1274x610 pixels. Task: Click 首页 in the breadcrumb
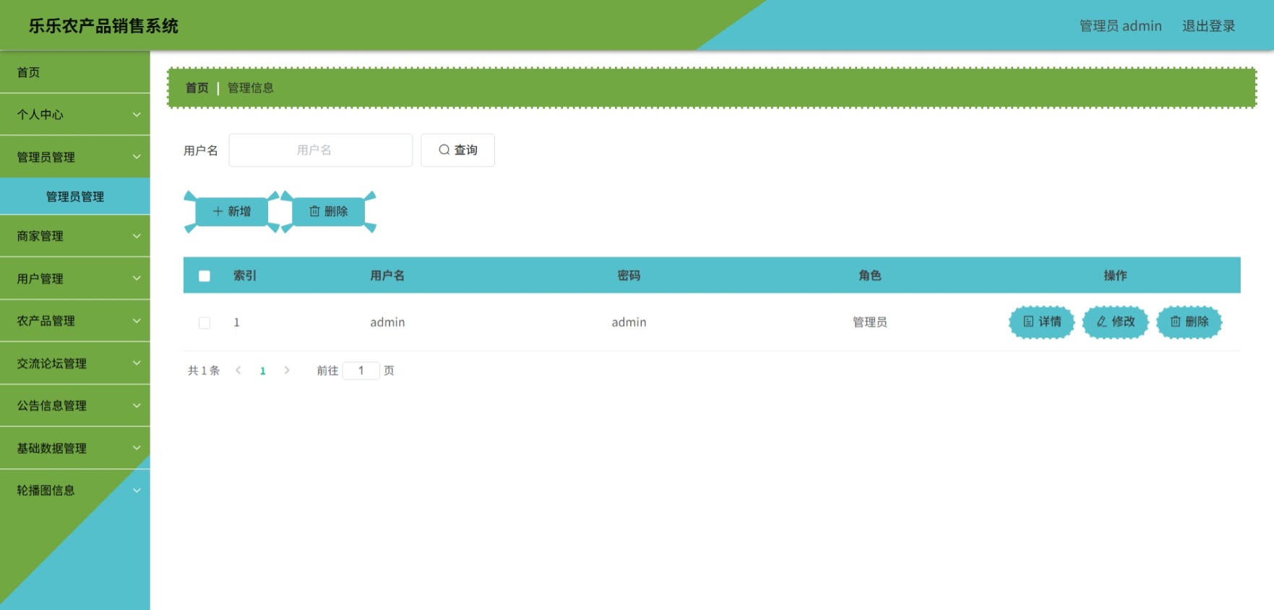[x=197, y=88]
